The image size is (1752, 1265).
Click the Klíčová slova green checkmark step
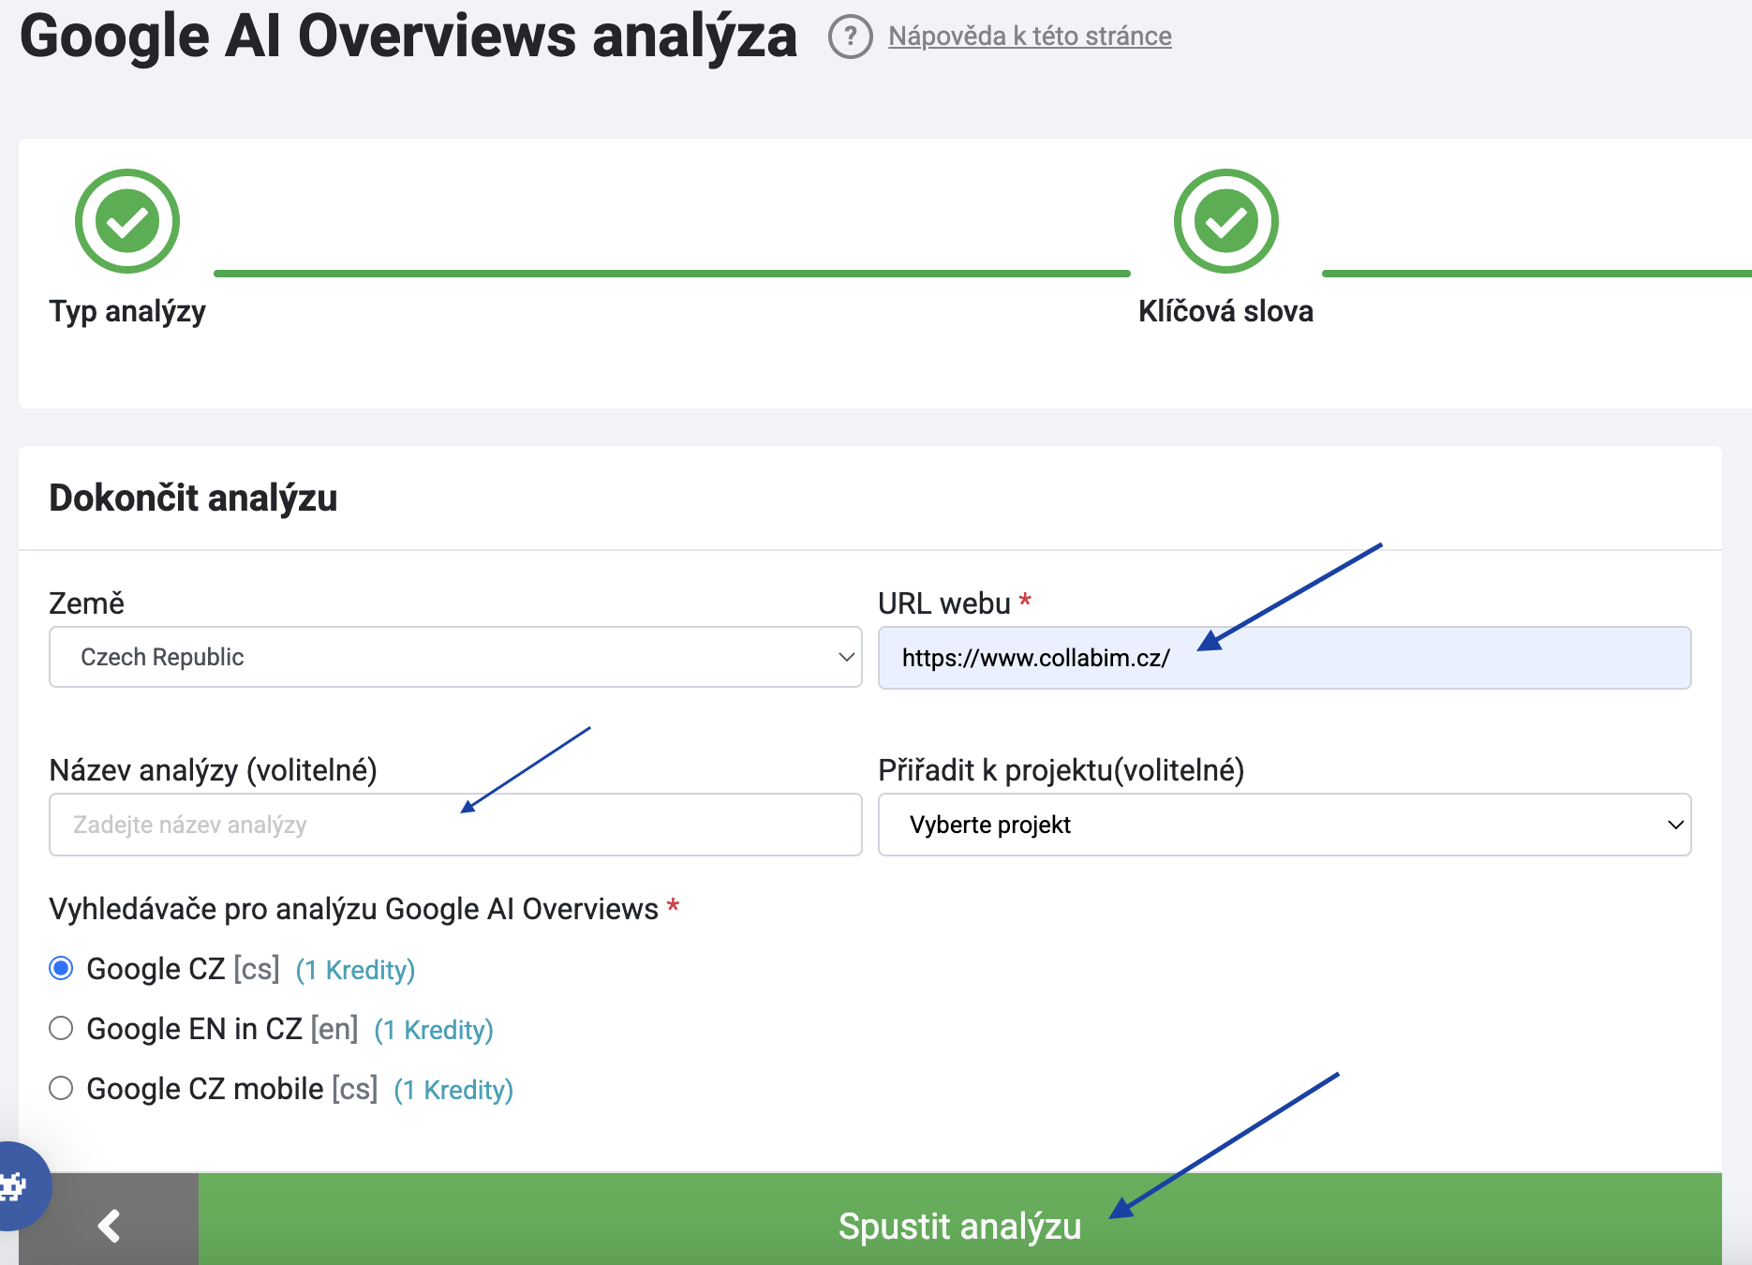click(1225, 221)
